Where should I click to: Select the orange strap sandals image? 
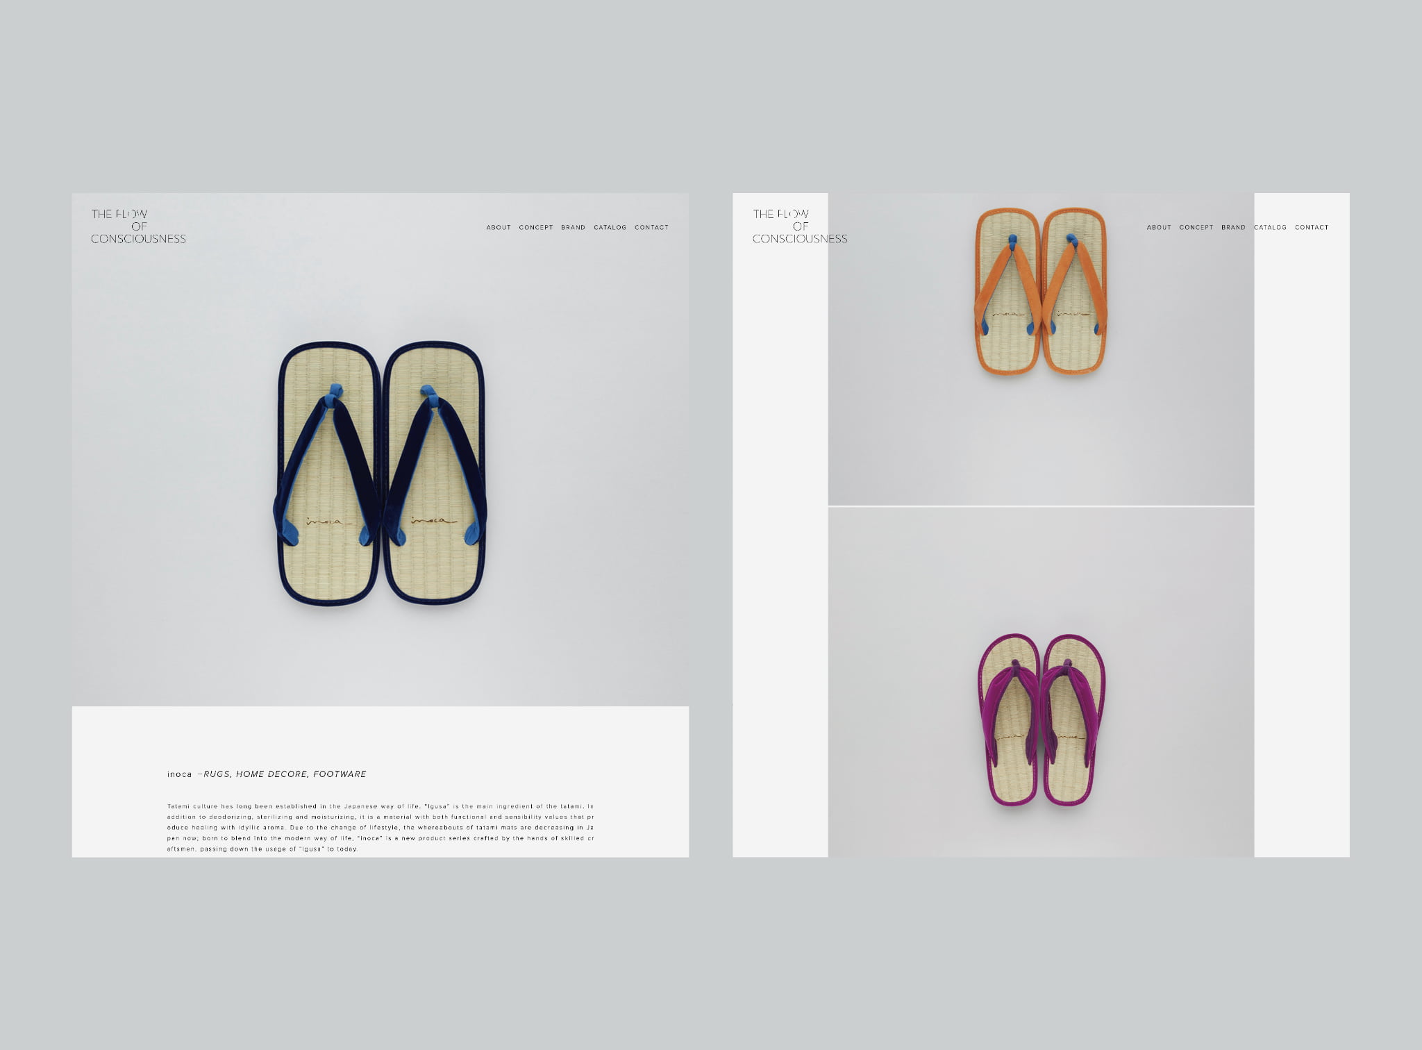click(1041, 292)
